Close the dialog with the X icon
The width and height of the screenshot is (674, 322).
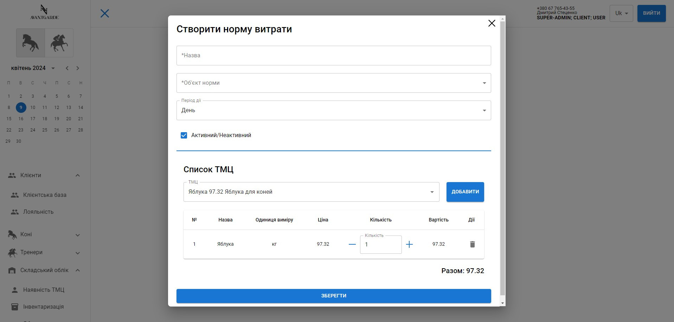[x=492, y=23]
